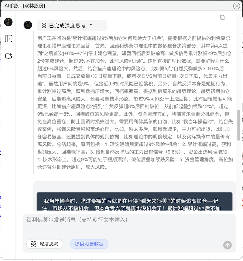Click the AI诊股 - [双林股份] window title
243x261 pixels.
pyautogui.click(x=24, y=5)
